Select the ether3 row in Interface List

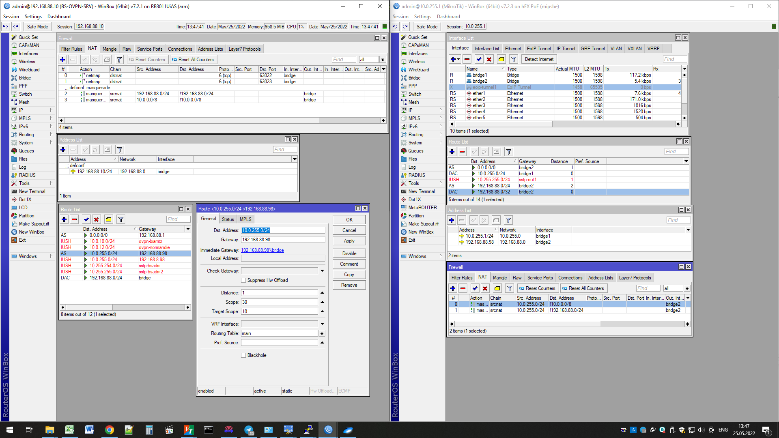coord(564,105)
